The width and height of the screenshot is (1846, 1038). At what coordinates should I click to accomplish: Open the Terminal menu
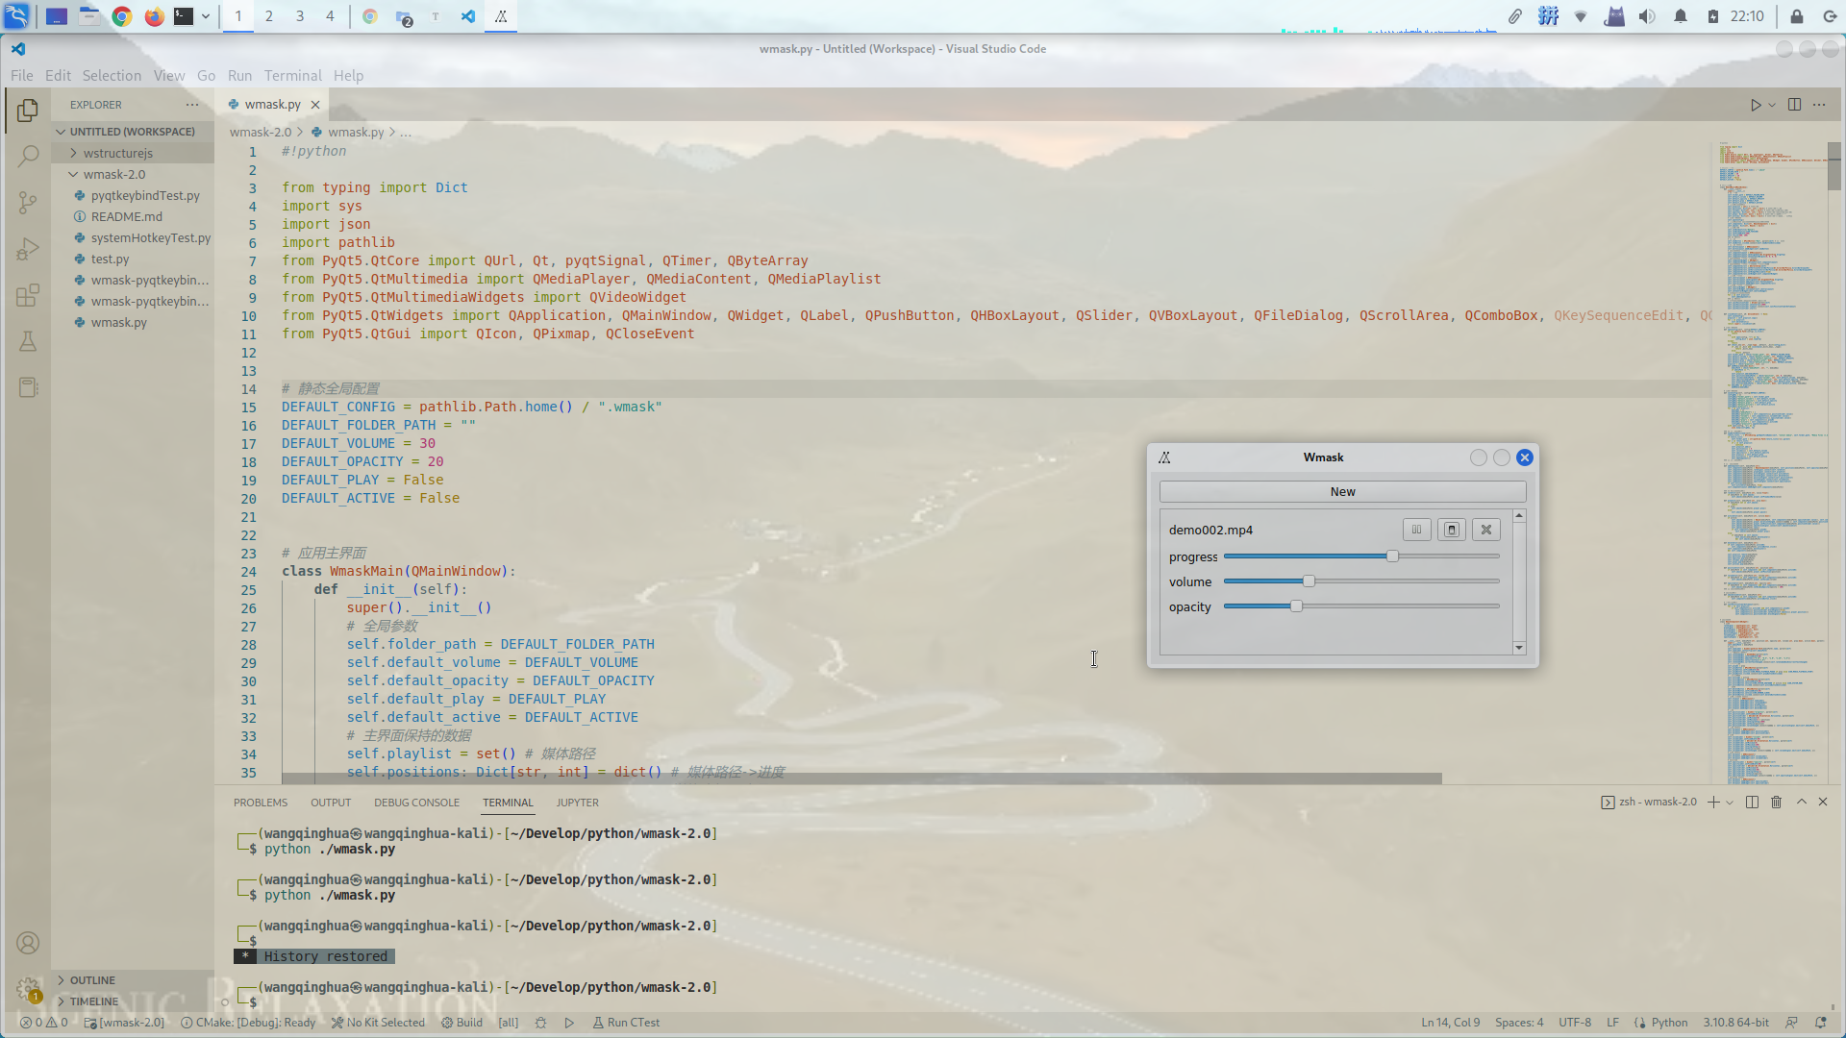coord(293,76)
